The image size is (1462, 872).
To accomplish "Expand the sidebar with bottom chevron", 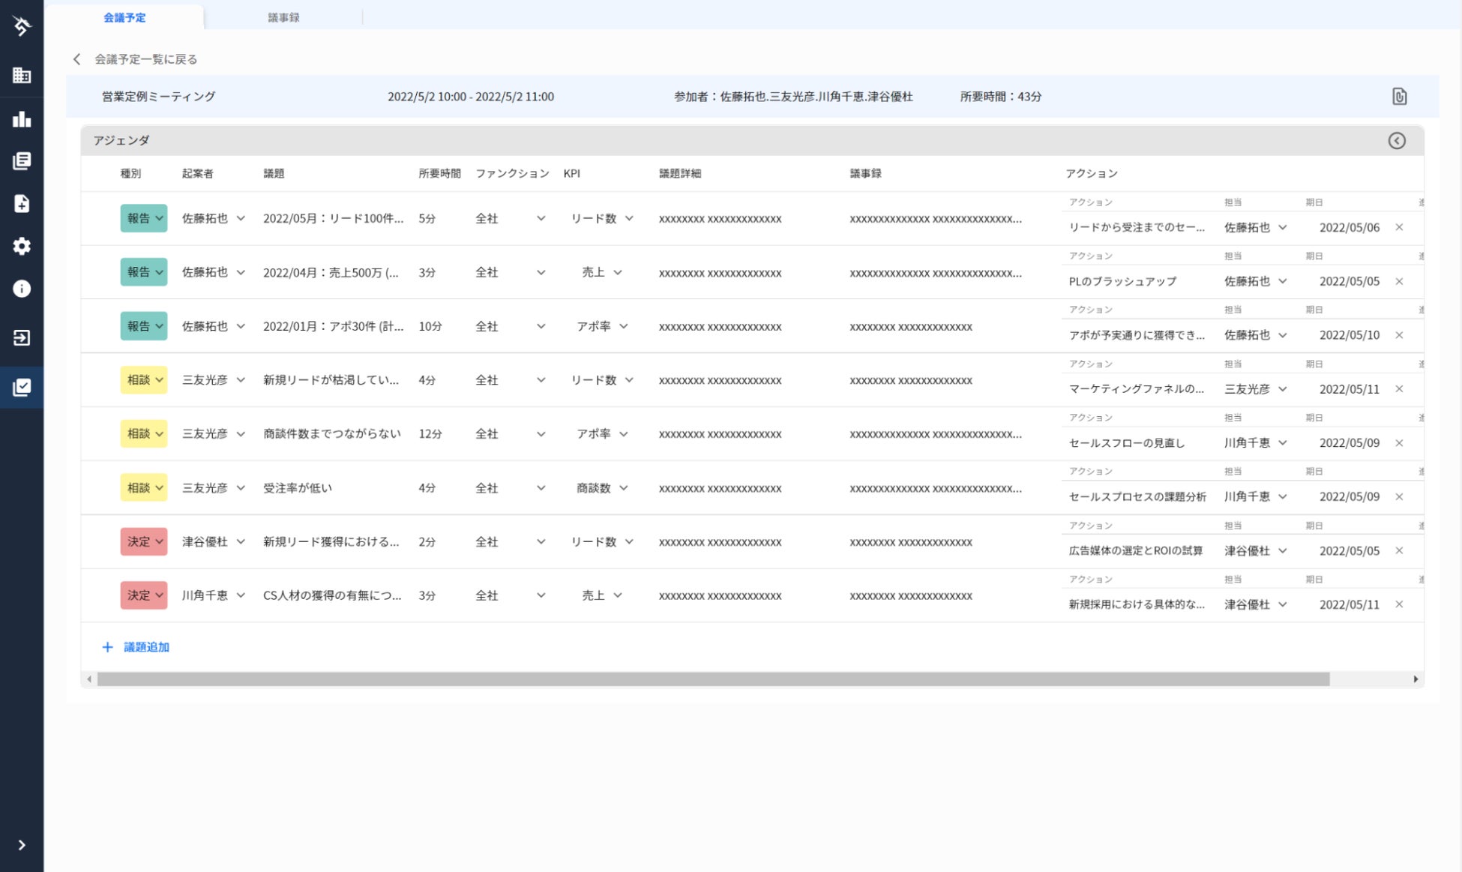I will pos(22,845).
